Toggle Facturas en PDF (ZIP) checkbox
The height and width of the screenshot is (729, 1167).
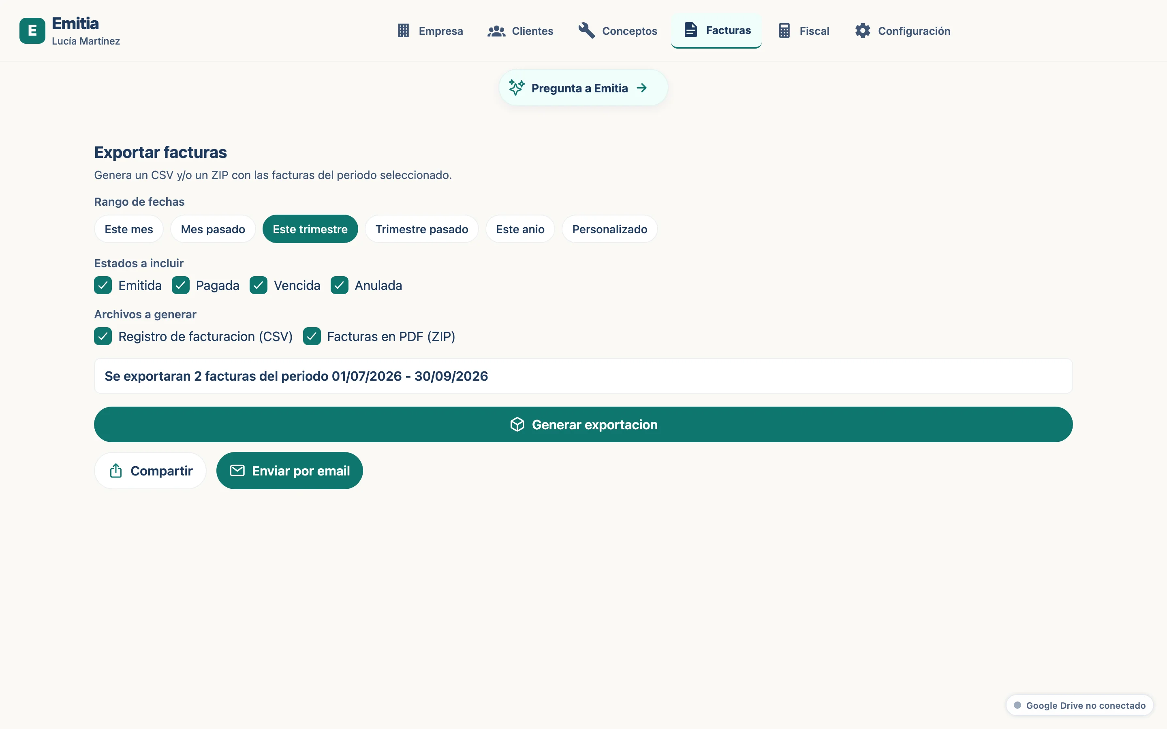[x=312, y=336]
